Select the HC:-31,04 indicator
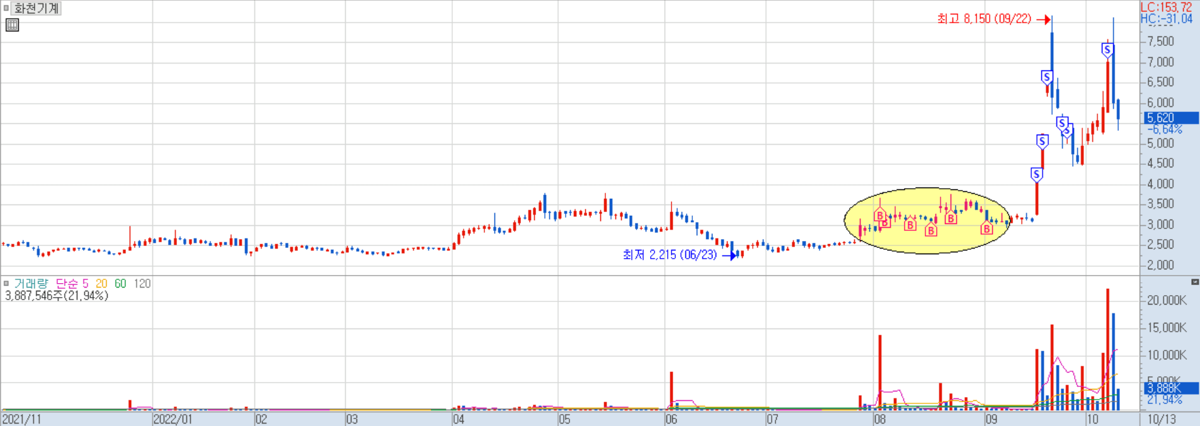The image size is (1200, 426). pos(1166,19)
